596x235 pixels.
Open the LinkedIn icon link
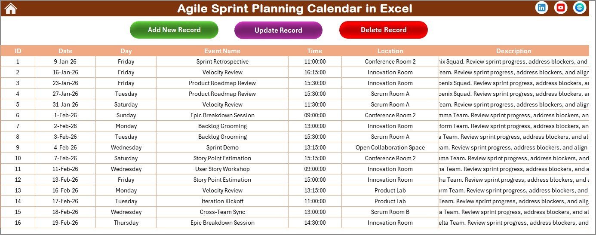pos(541,8)
